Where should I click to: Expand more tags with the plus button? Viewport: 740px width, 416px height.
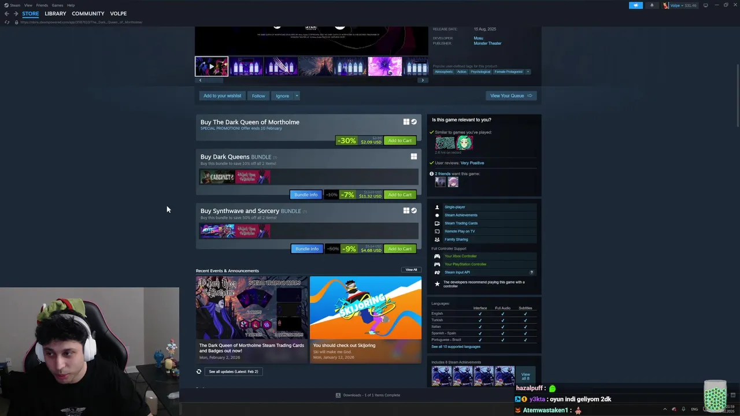(x=527, y=72)
